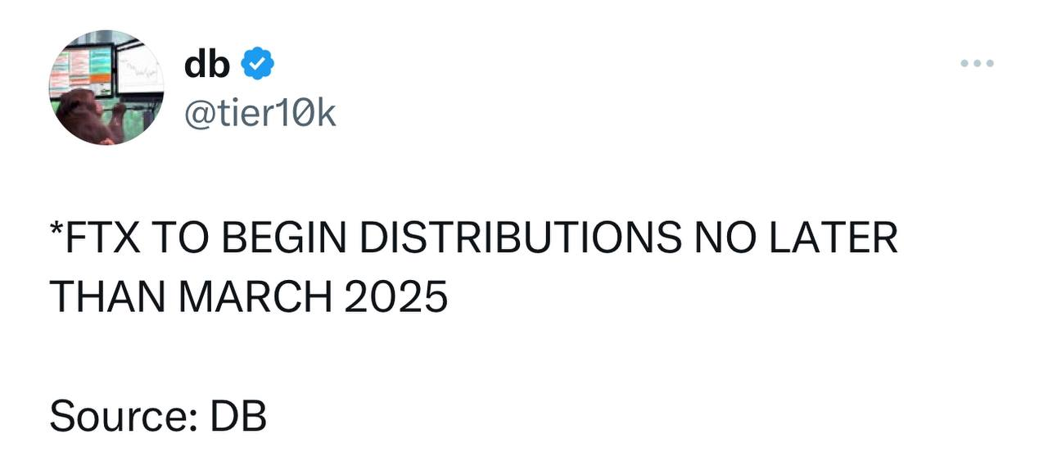
Task: Open the three-dot more options menu
Action: point(978,63)
